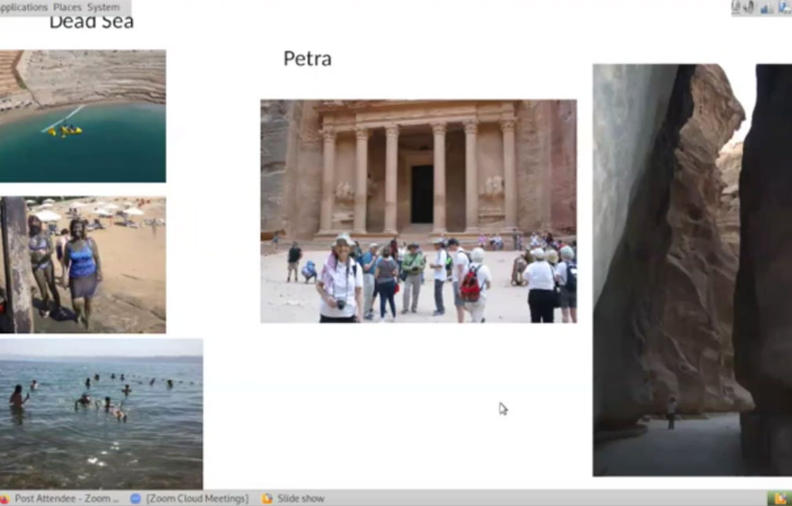Open the Places menu
792x506 pixels.
point(67,7)
